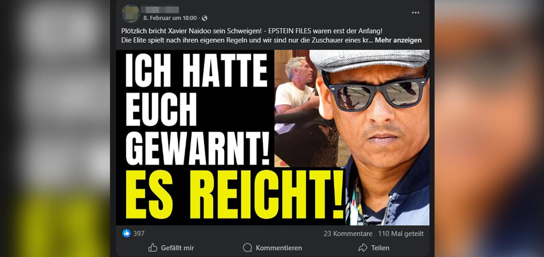Open the three-dot post options menu
The width and height of the screenshot is (544, 257).
(x=415, y=13)
